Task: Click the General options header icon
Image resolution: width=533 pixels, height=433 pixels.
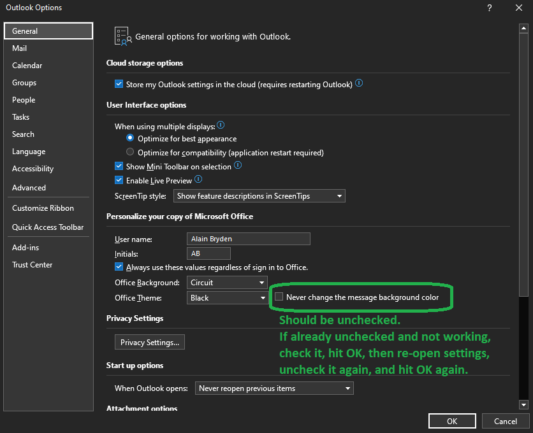Action: tap(123, 36)
